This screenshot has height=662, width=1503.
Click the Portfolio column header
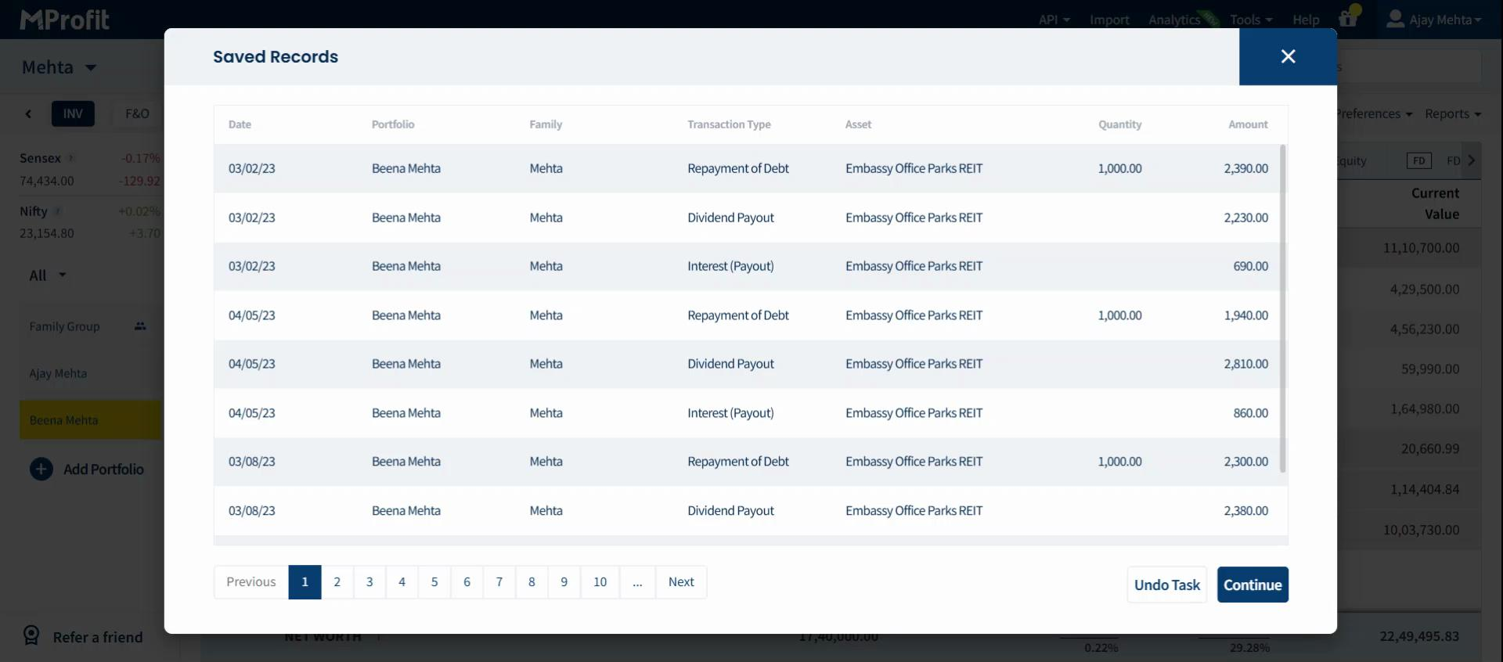pyautogui.click(x=393, y=124)
